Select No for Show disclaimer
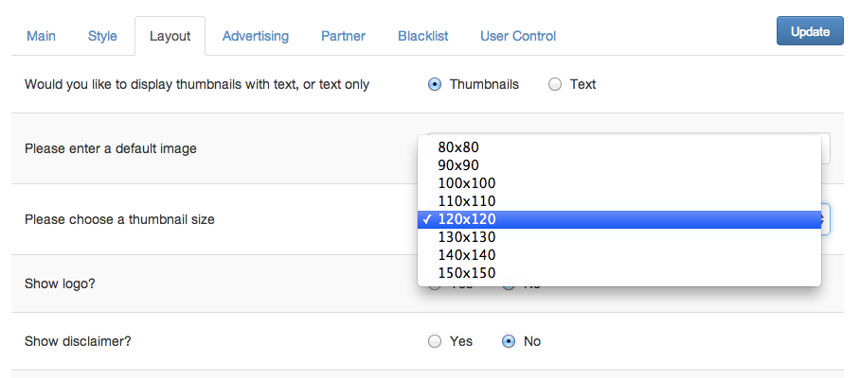The image size is (860, 378). (x=509, y=341)
